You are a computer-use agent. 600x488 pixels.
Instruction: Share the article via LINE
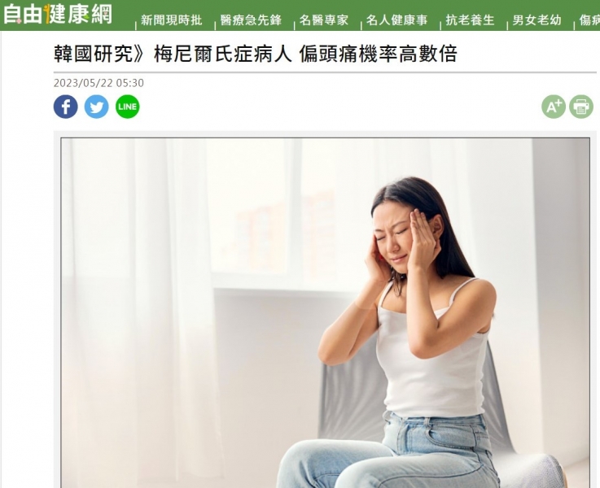128,107
